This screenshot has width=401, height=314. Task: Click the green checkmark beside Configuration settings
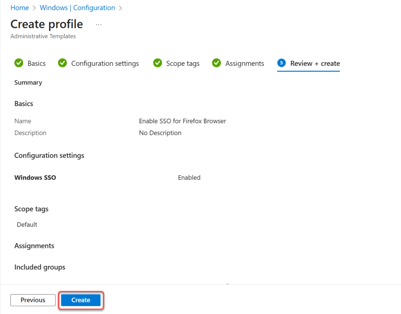click(x=62, y=63)
